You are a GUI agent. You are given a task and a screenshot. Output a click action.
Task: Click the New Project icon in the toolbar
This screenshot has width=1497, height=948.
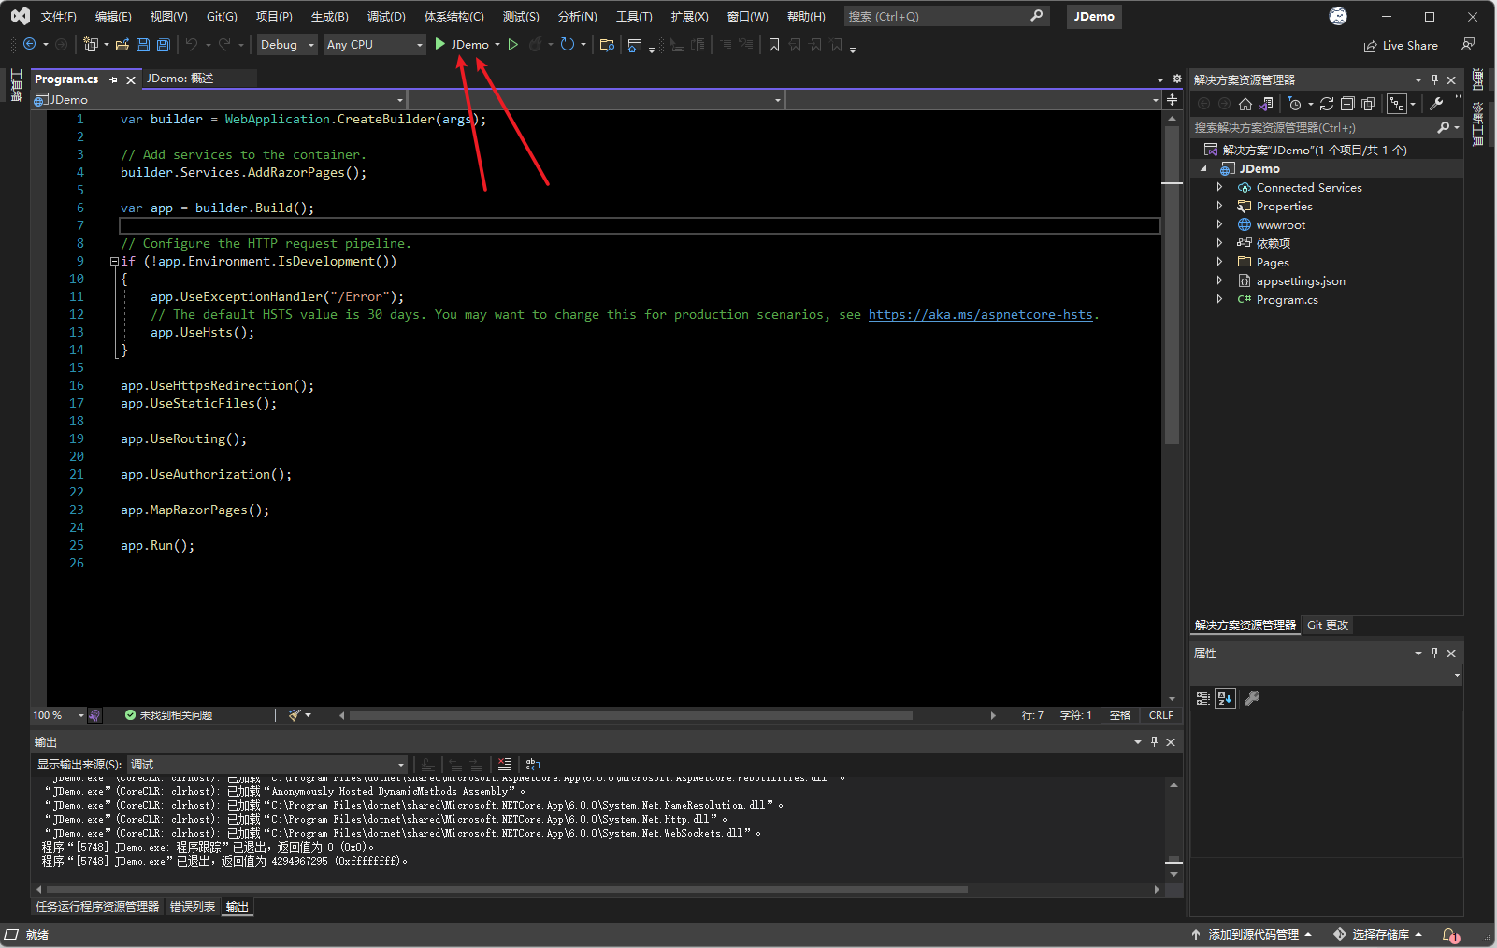[x=91, y=45]
